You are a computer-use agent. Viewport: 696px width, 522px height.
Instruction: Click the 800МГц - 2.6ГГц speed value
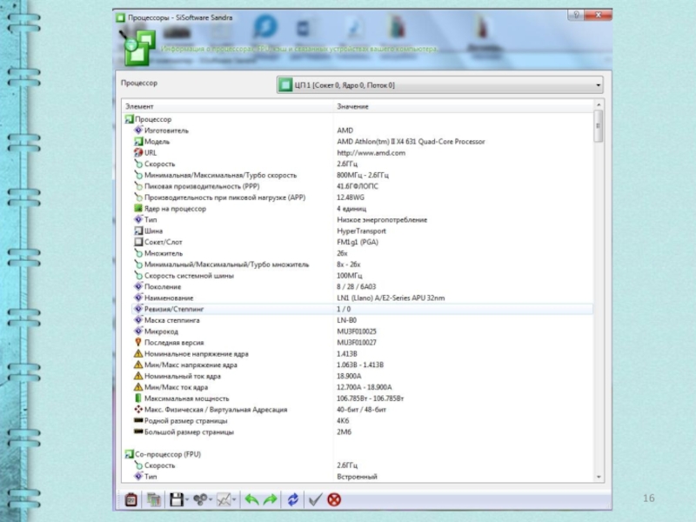(x=363, y=176)
